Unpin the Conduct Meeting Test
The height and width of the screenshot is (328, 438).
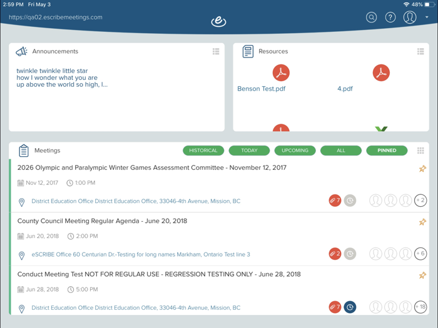(x=422, y=276)
